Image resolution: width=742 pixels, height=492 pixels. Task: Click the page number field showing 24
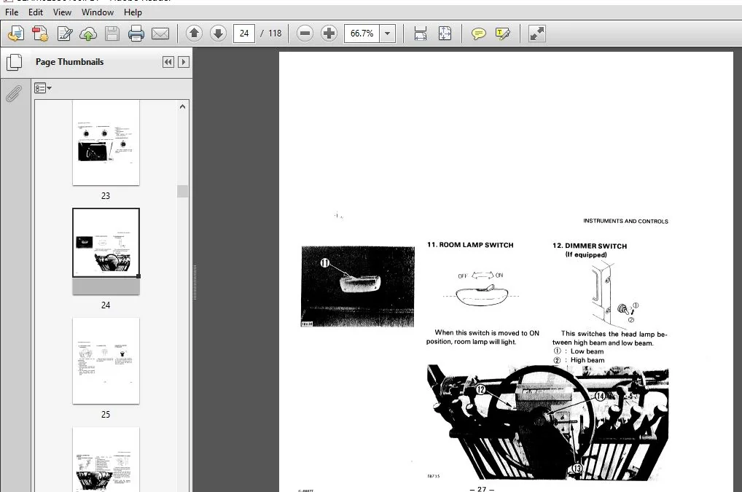[x=244, y=34]
